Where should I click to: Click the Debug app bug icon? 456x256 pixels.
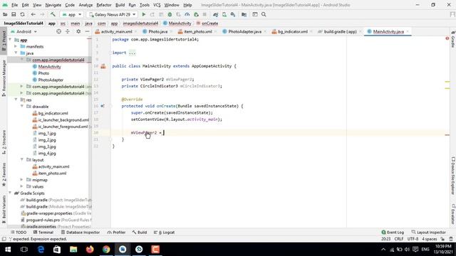point(170,14)
